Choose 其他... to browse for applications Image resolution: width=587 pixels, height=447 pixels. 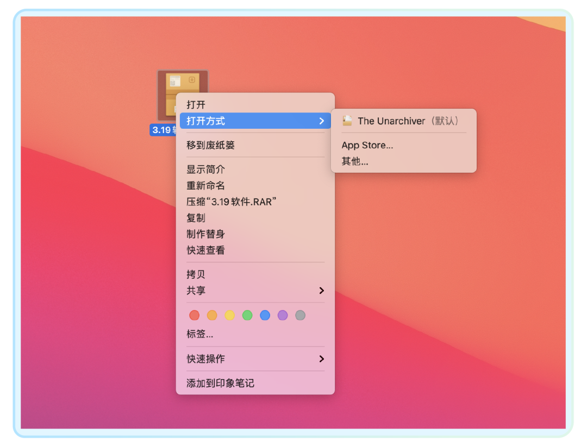tap(354, 161)
